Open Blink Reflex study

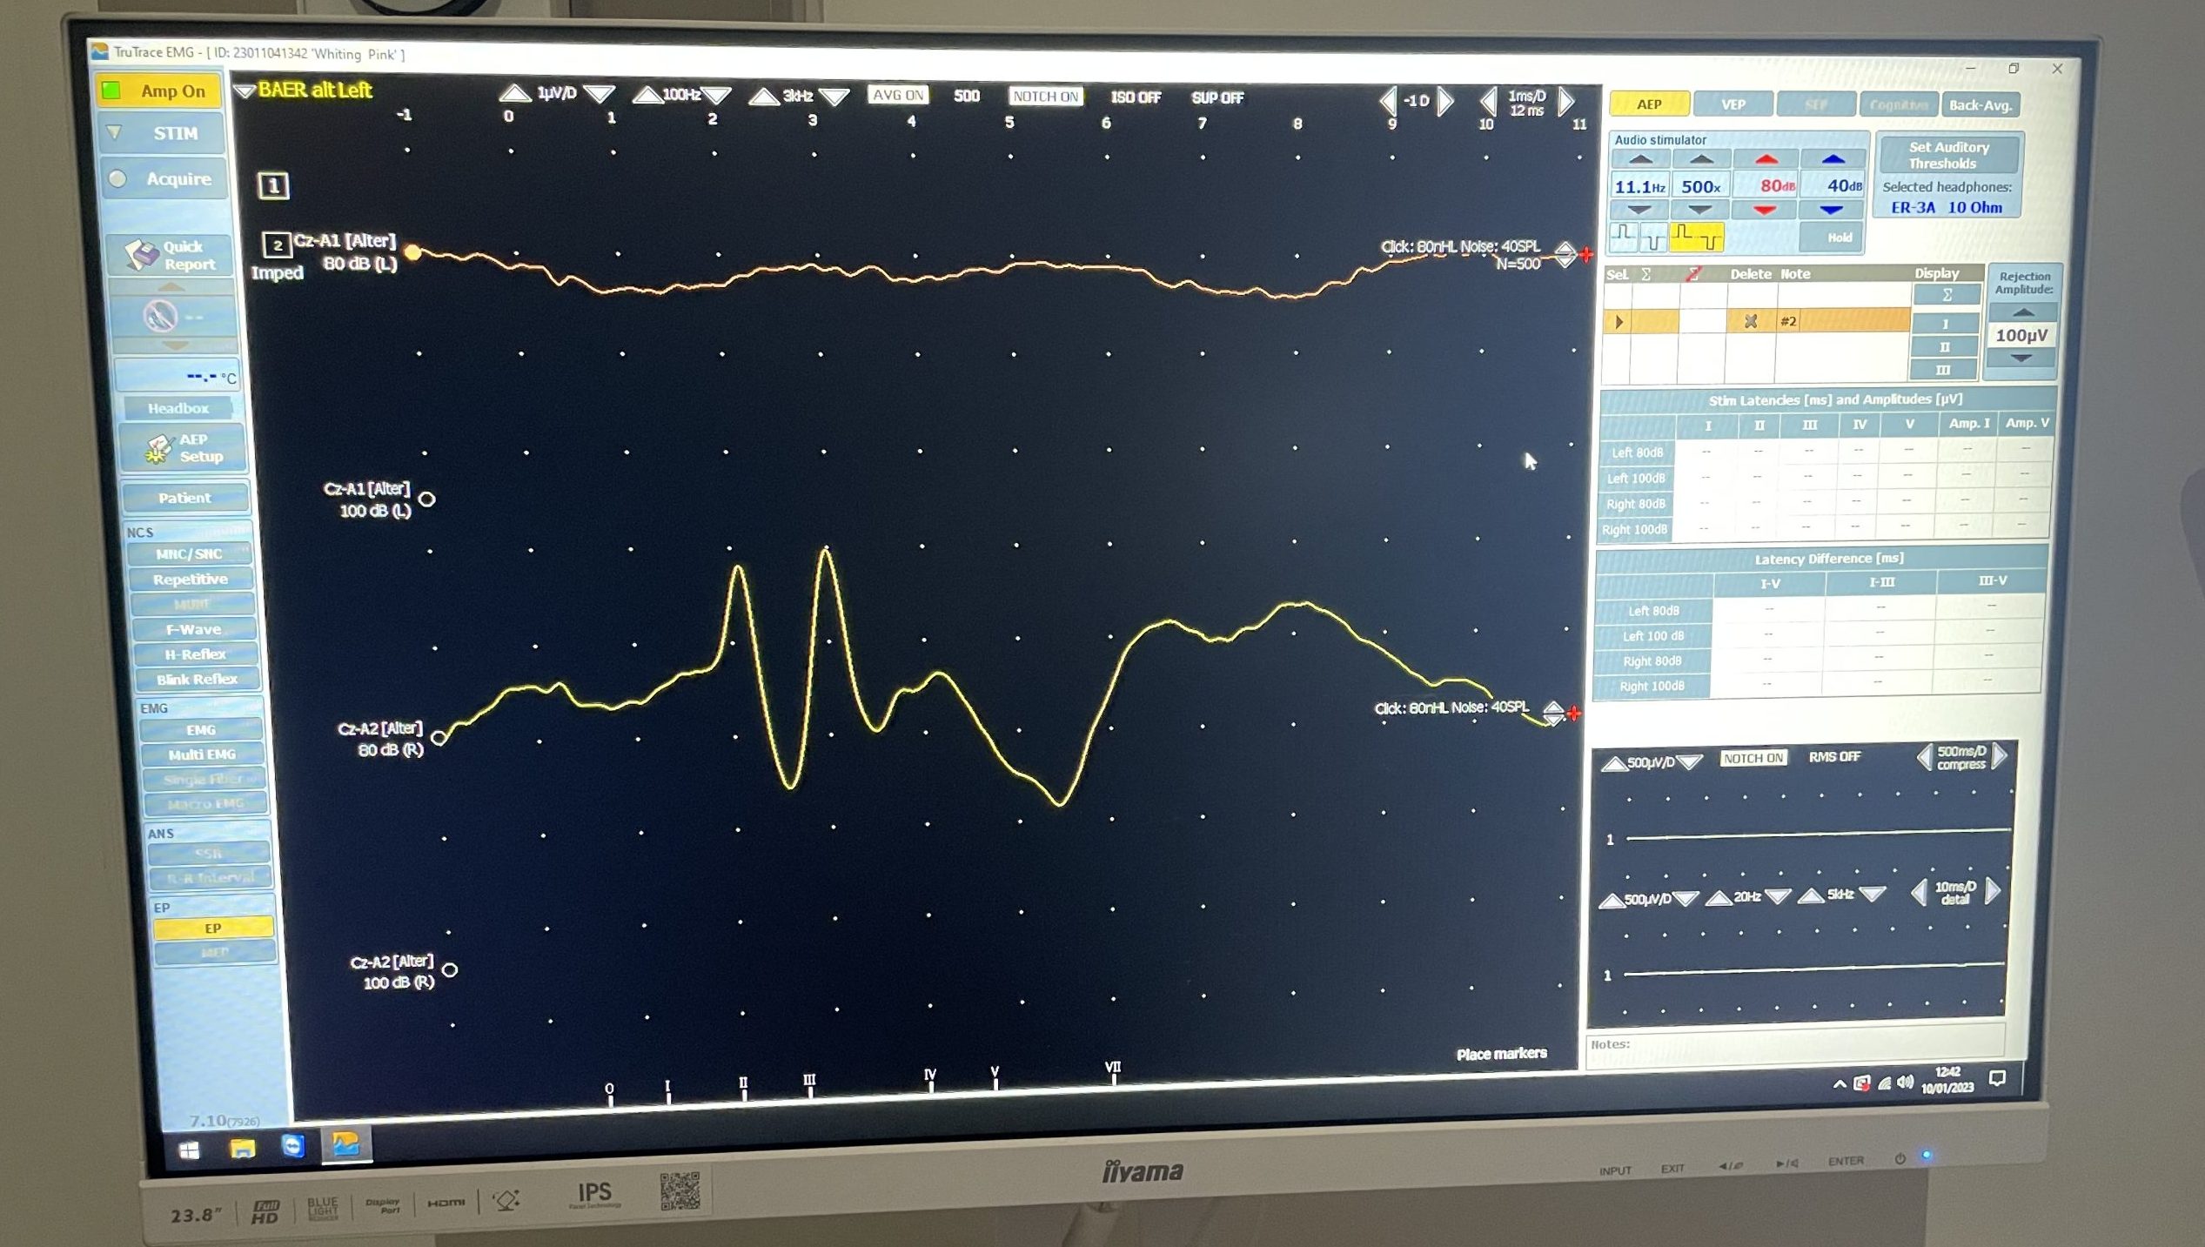[197, 679]
